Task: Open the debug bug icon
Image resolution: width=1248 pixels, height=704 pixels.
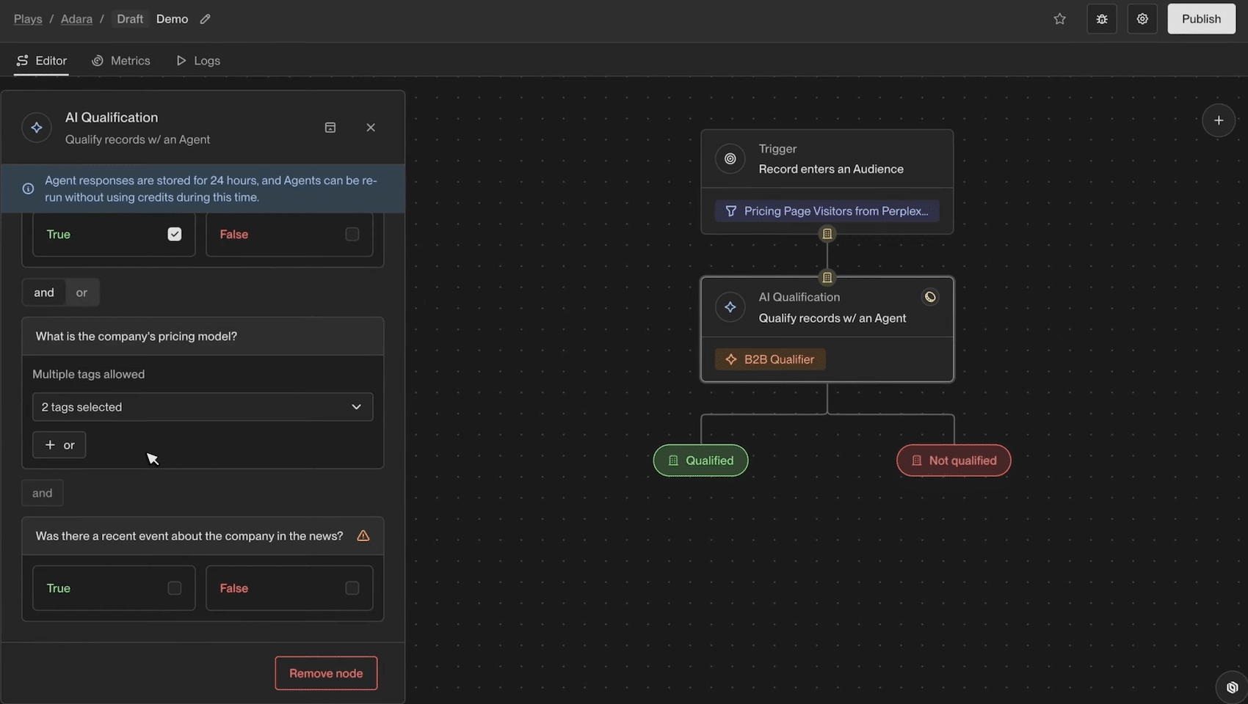Action: [x=1102, y=19]
